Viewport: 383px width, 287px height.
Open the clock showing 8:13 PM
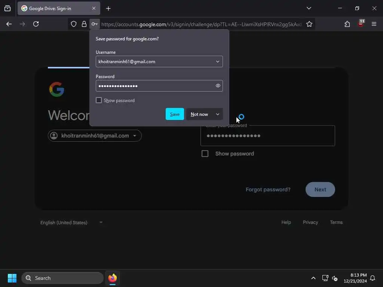pyautogui.click(x=355, y=278)
